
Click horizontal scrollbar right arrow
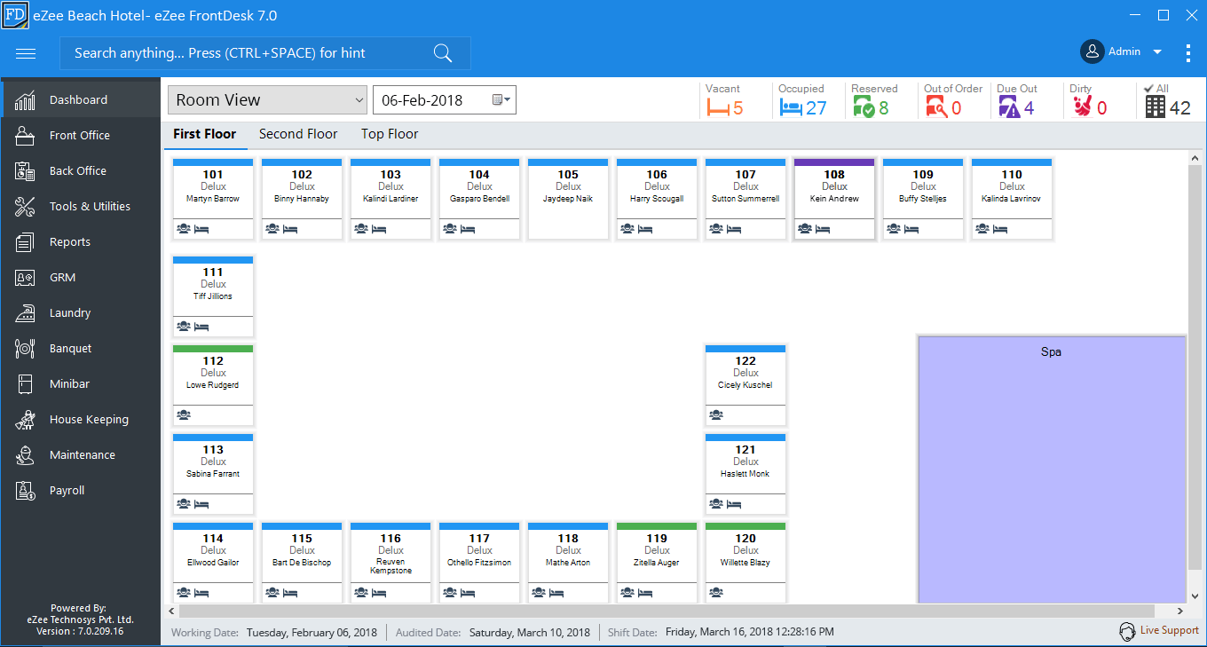pyautogui.click(x=1180, y=611)
